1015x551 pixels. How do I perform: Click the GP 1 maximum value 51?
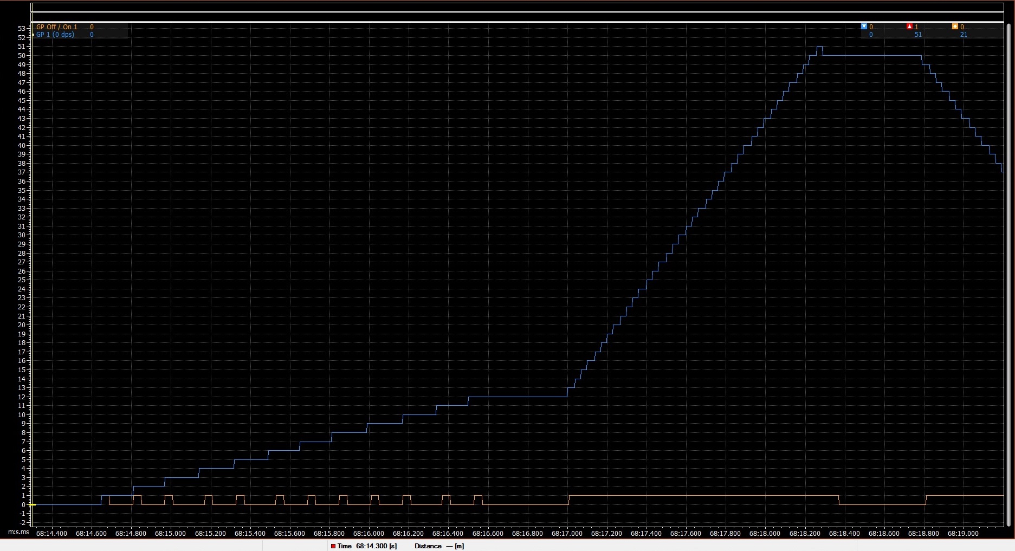(918, 35)
